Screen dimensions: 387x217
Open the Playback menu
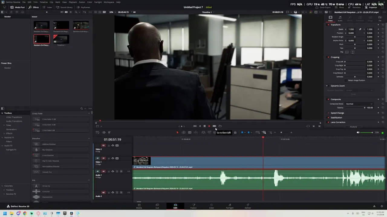[73, 2]
